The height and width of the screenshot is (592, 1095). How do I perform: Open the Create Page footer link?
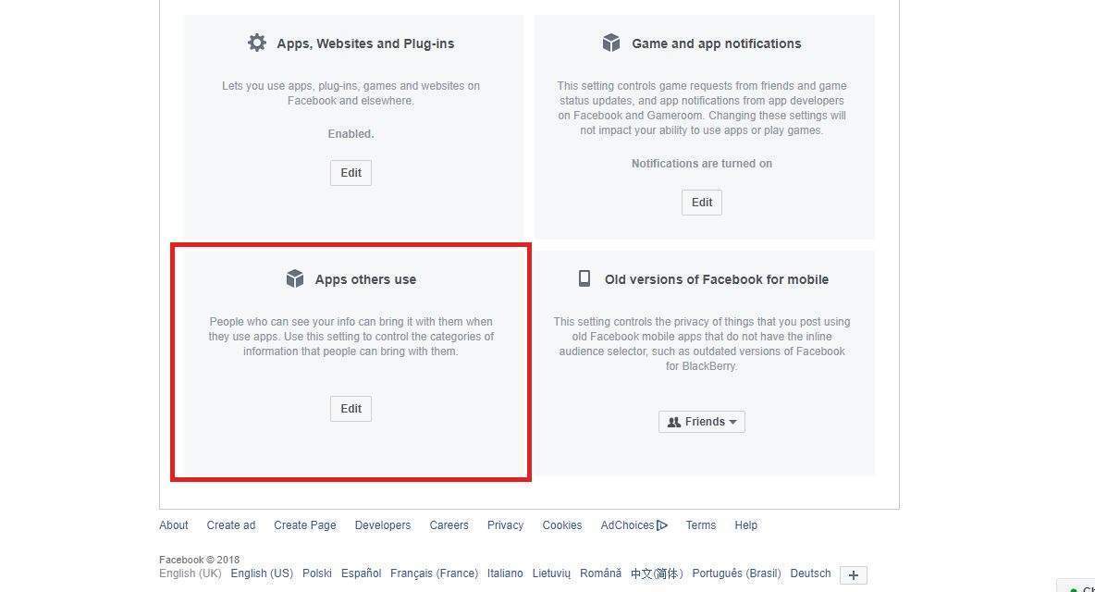click(x=305, y=525)
